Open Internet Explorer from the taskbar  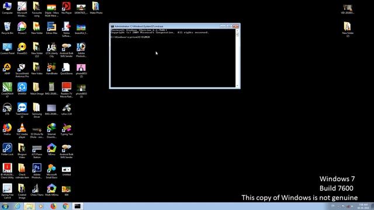pyautogui.click(x=18, y=206)
